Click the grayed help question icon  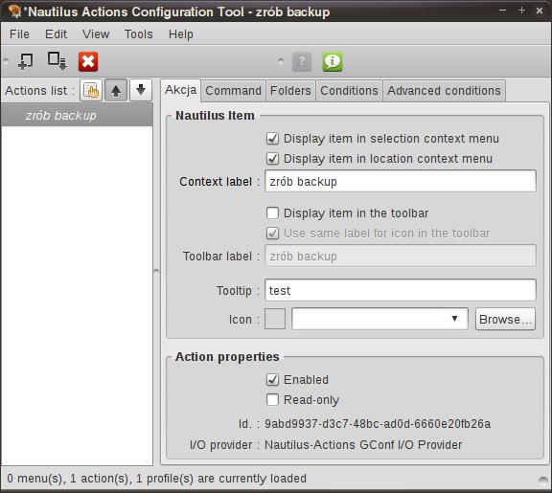click(302, 61)
